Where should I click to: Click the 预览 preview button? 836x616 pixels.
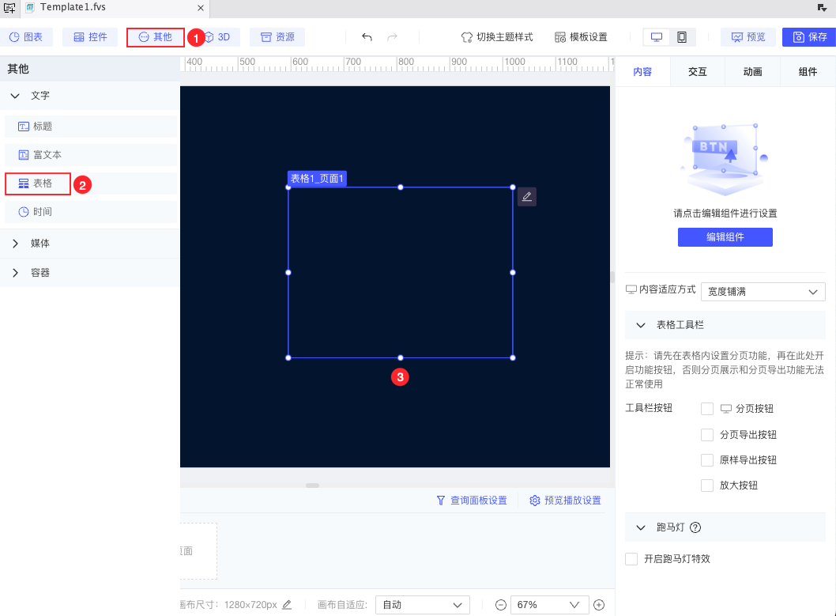coord(748,37)
